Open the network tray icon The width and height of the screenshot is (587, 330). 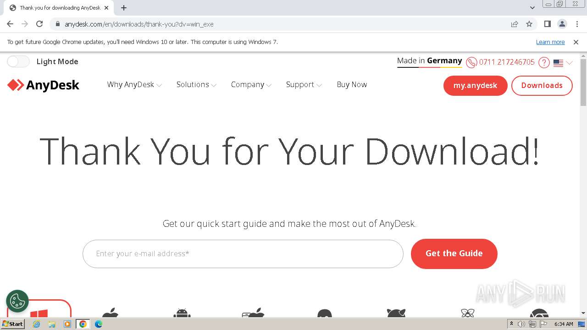point(532,324)
